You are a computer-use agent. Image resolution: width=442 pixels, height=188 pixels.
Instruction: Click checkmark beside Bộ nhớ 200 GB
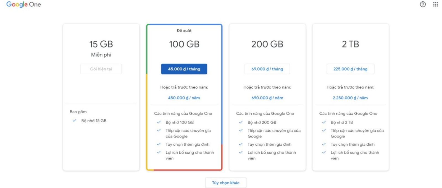tap(241, 122)
